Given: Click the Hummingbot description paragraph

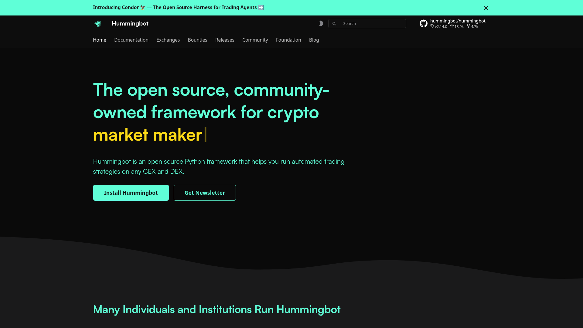Looking at the screenshot, I should 219,166.
